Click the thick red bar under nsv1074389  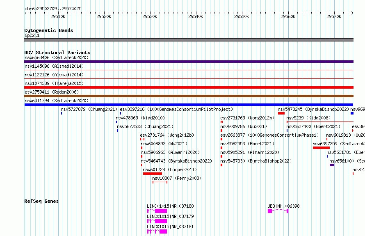tap(189, 87)
